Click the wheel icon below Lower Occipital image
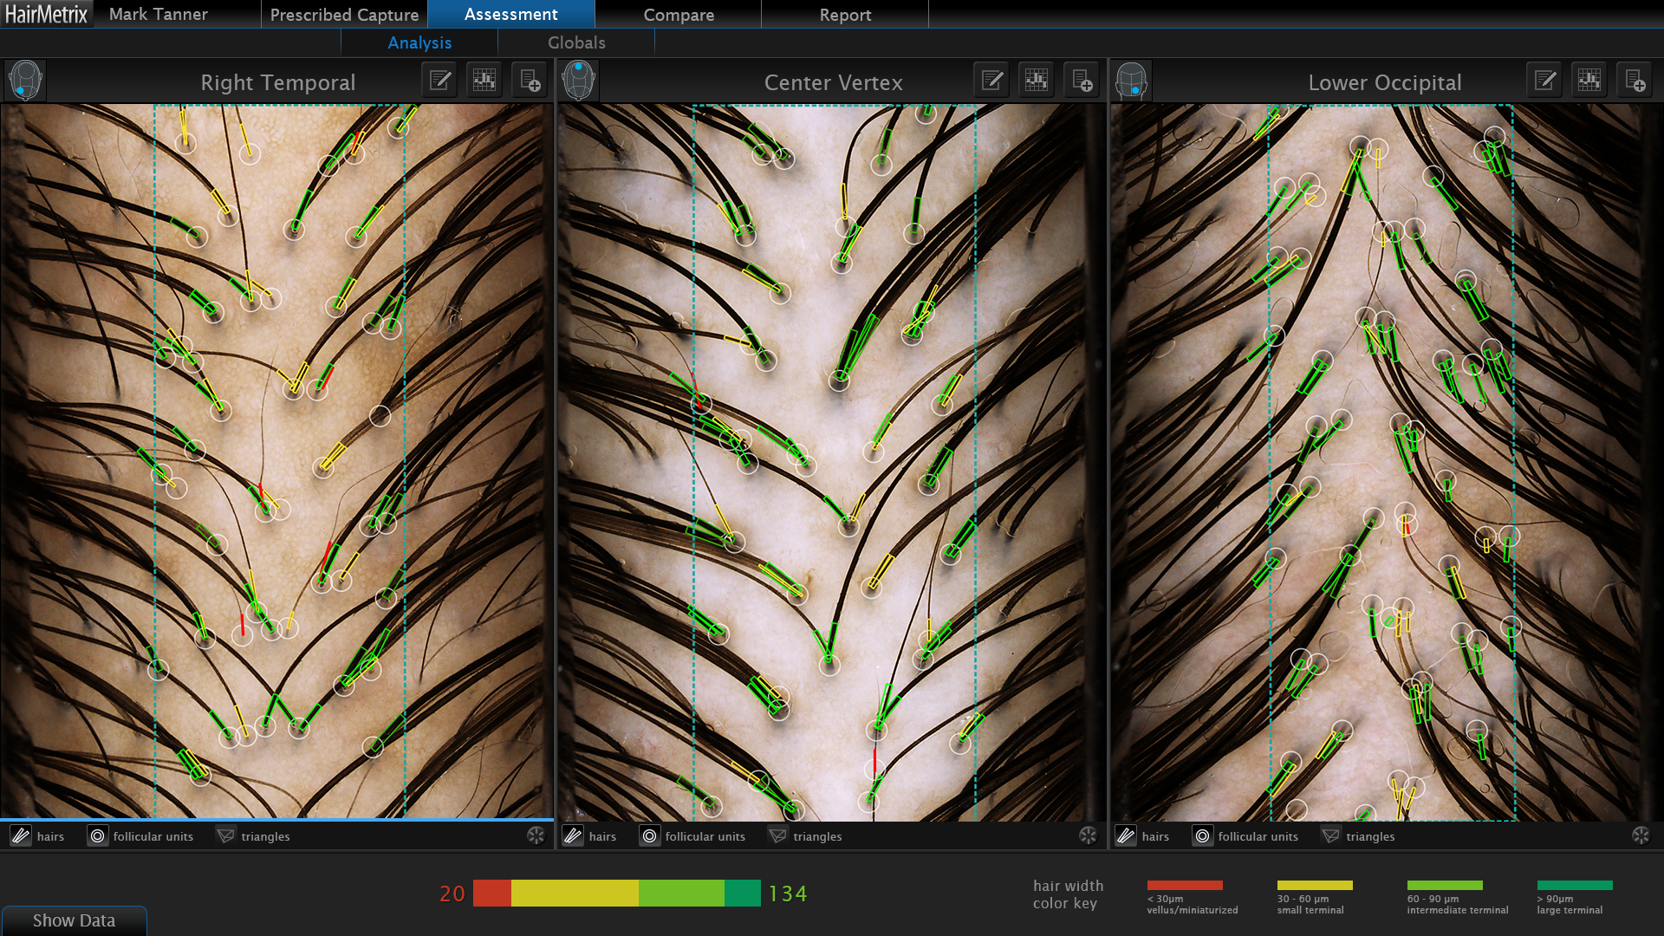This screenshot has width=1664, height=936. (x=1641, y=835)
